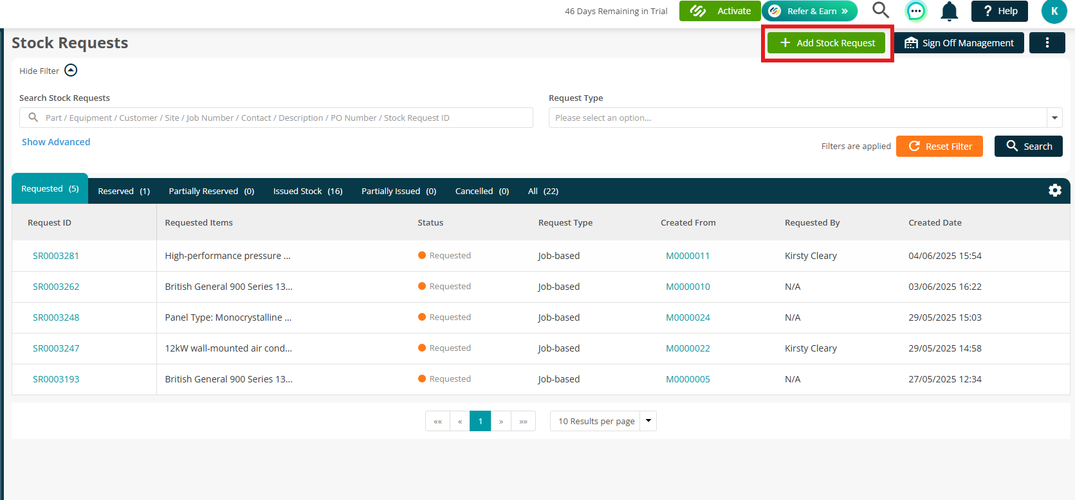Click the Created Date column header
1075x500 pixels.
935,222
